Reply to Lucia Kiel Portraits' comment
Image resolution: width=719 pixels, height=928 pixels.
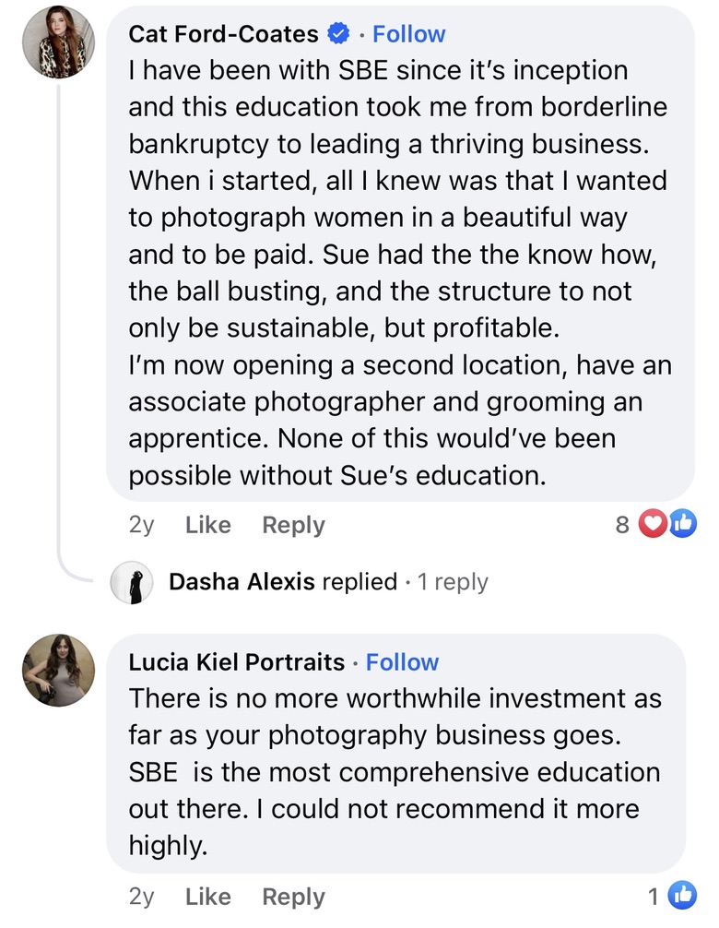[293, 897]
